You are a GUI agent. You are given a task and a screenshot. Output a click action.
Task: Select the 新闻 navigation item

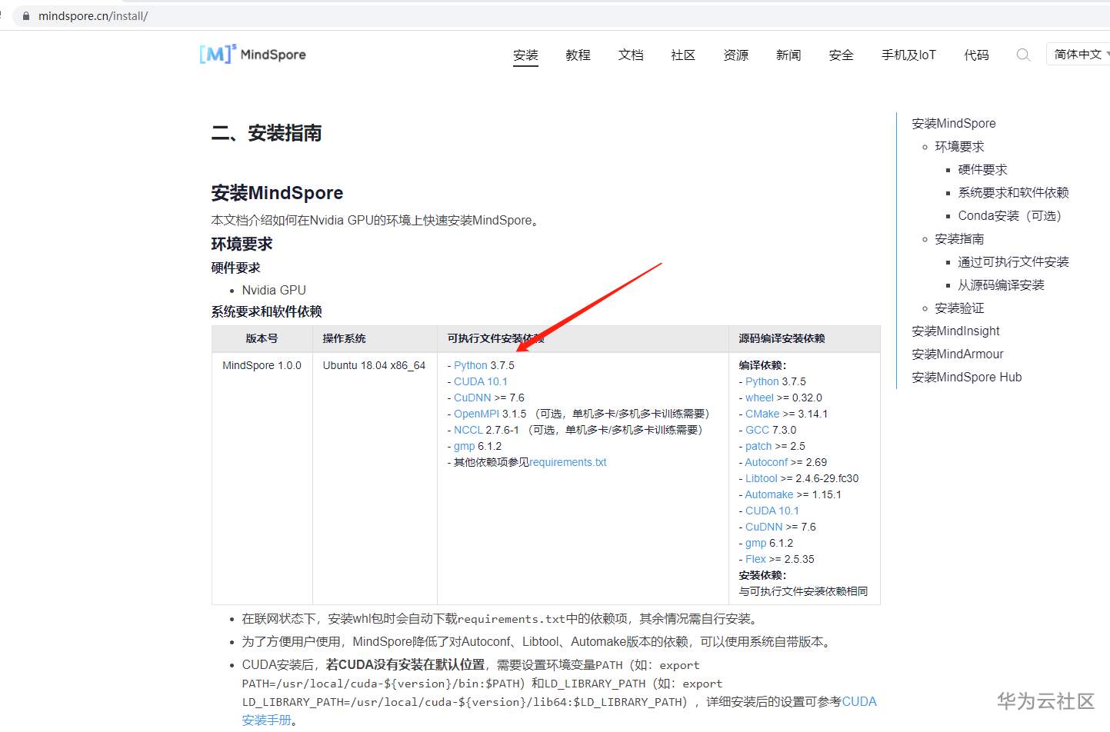pos(788,55)
